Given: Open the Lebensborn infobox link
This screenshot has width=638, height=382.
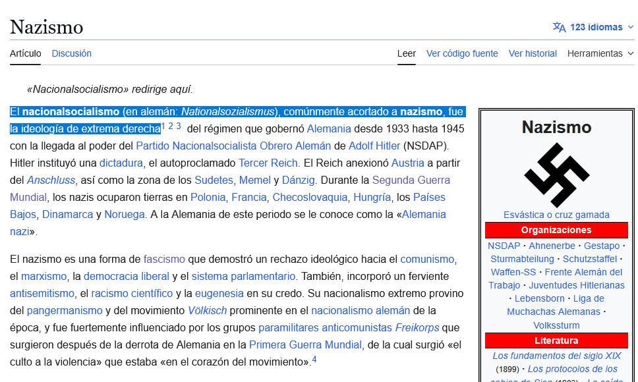Looking at the screenshot, I should pos(540,298).
